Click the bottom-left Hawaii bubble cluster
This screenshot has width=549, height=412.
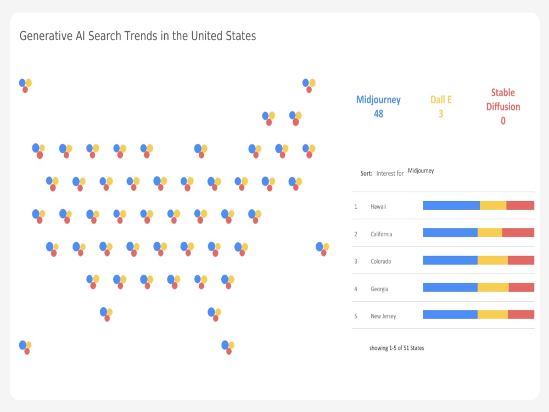tap(25, 347)
